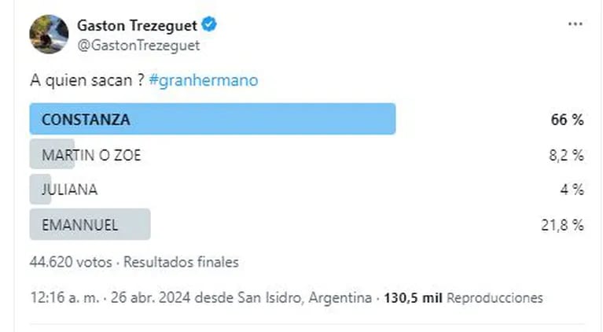603x332 pixels.
Task: Click the @GastonTrezeguet handle
Action: click(x=138, y=45)
